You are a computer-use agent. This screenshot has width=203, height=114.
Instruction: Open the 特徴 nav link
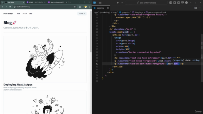pyautogui.click(x=18, y=14)
